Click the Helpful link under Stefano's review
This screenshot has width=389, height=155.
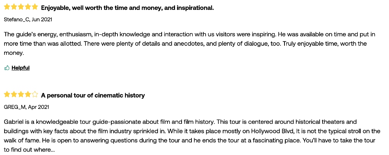tap(21, 68)
